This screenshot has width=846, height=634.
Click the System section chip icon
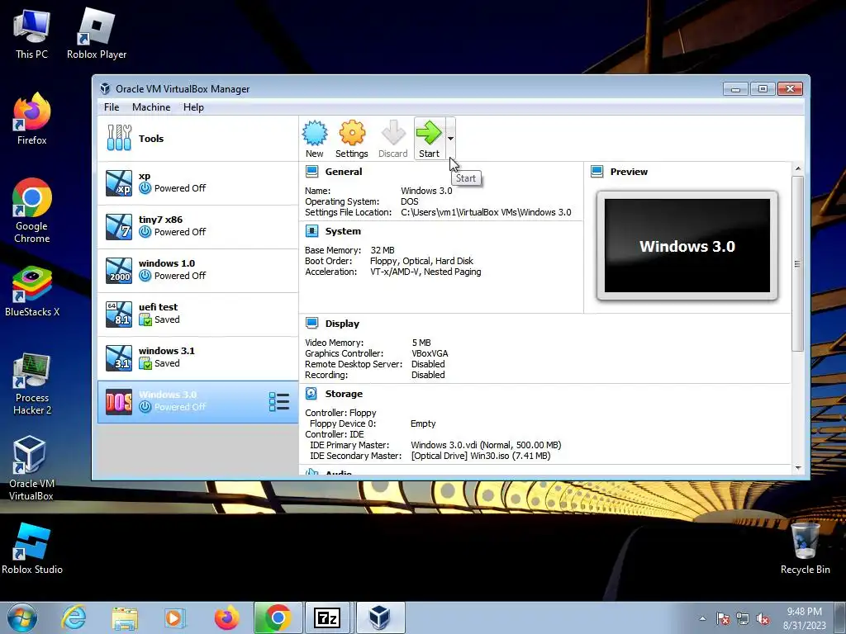click(x=311, y=231)
